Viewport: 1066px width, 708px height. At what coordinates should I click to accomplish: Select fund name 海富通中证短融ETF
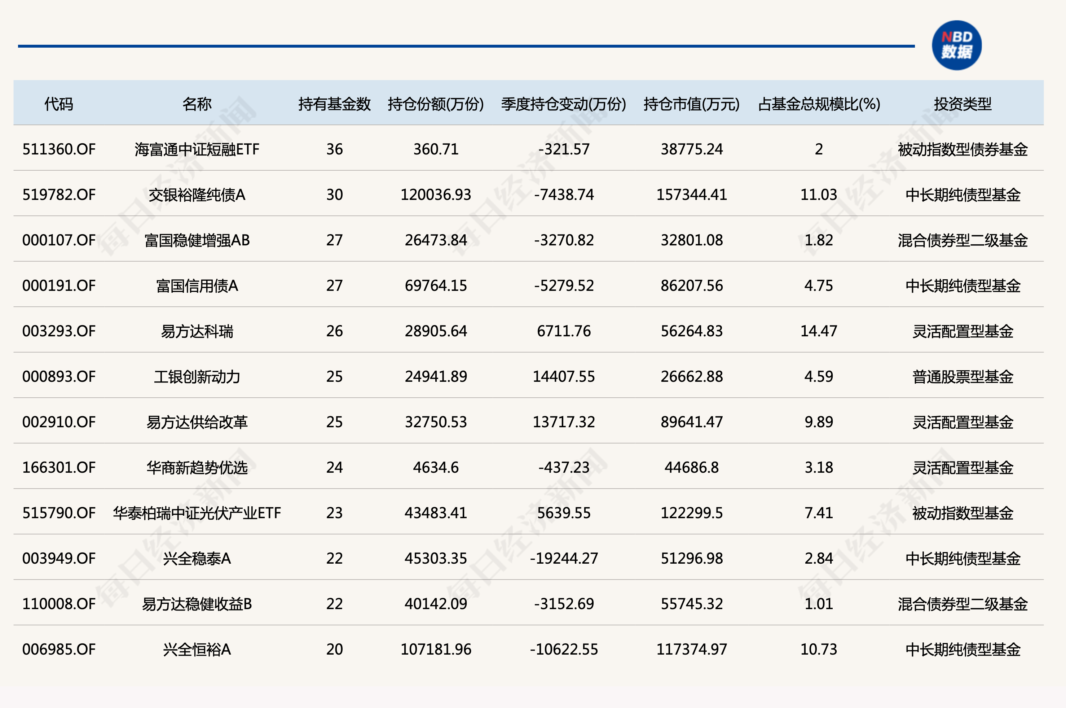pos(197,149)
